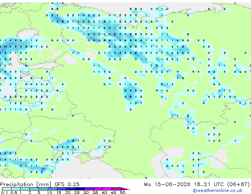Click the '30' legend scale label
This screenshot has height=194, width=251.
click(x=86, y=192)
